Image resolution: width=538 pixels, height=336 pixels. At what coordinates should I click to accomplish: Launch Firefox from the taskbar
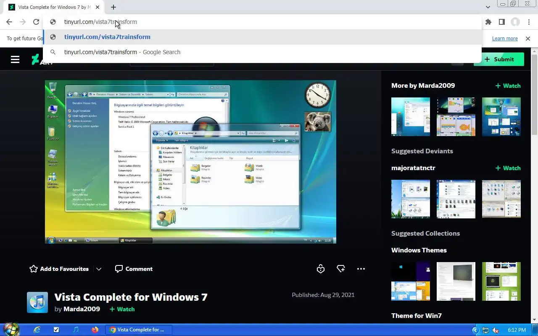(x=95, y=330)
